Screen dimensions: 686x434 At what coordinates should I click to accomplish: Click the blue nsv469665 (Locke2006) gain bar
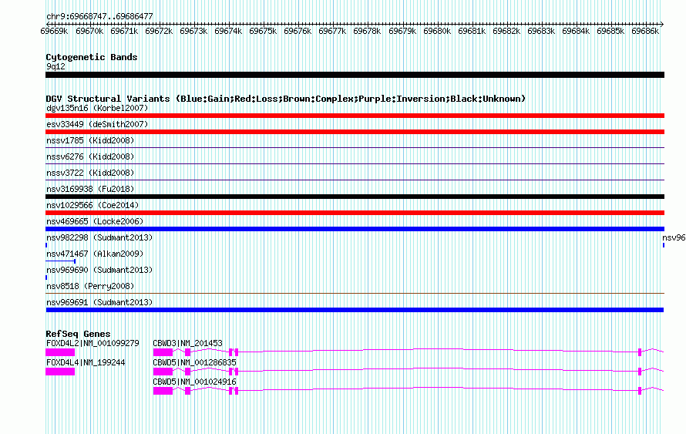(x=355, y=229)
